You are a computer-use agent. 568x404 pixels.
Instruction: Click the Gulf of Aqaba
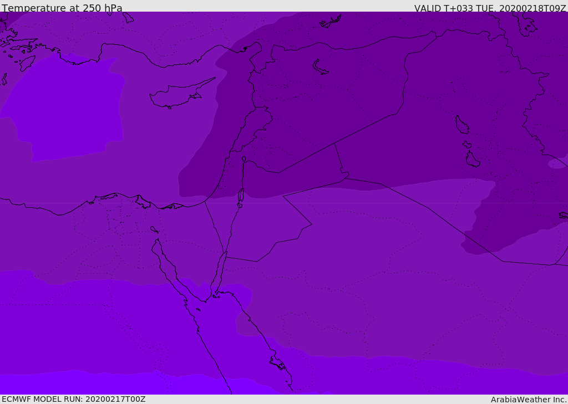point(221,272)
